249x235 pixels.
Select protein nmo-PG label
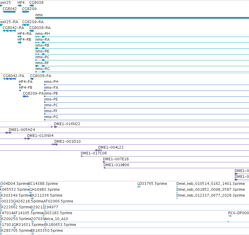click(x=51, y=117)
